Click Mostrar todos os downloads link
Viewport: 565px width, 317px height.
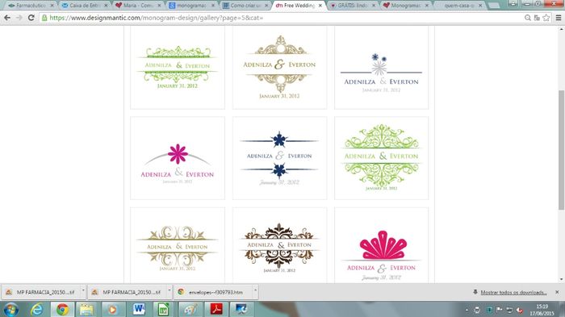pyautogui.click(x=513, y=292)
